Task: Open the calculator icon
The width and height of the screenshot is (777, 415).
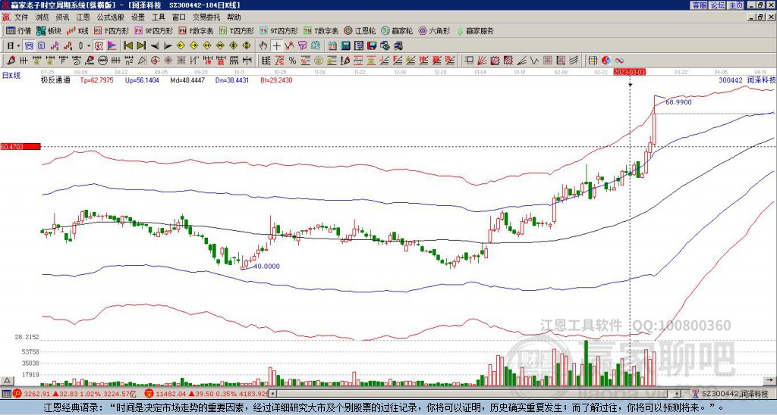Action: [345, 46]
